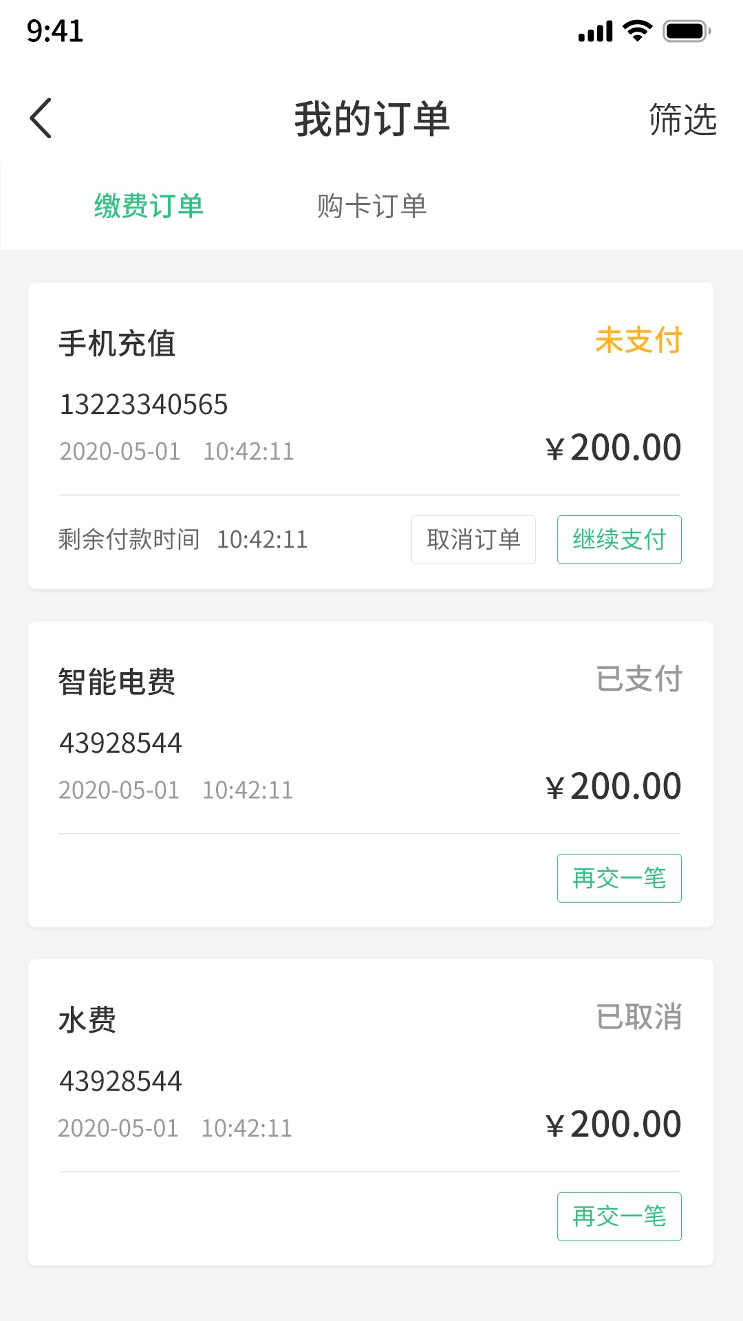743x1321 pixels.
Task: Tap phone number 13223340565
Action: pos(144,405)
